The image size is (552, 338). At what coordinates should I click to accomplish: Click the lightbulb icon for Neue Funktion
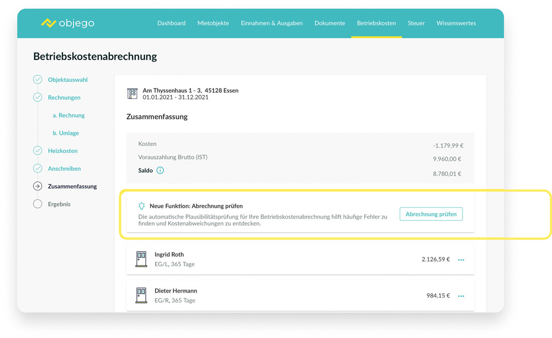[x=142, y=206]
